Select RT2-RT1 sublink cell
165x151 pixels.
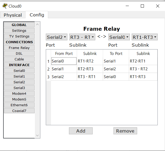143,61
